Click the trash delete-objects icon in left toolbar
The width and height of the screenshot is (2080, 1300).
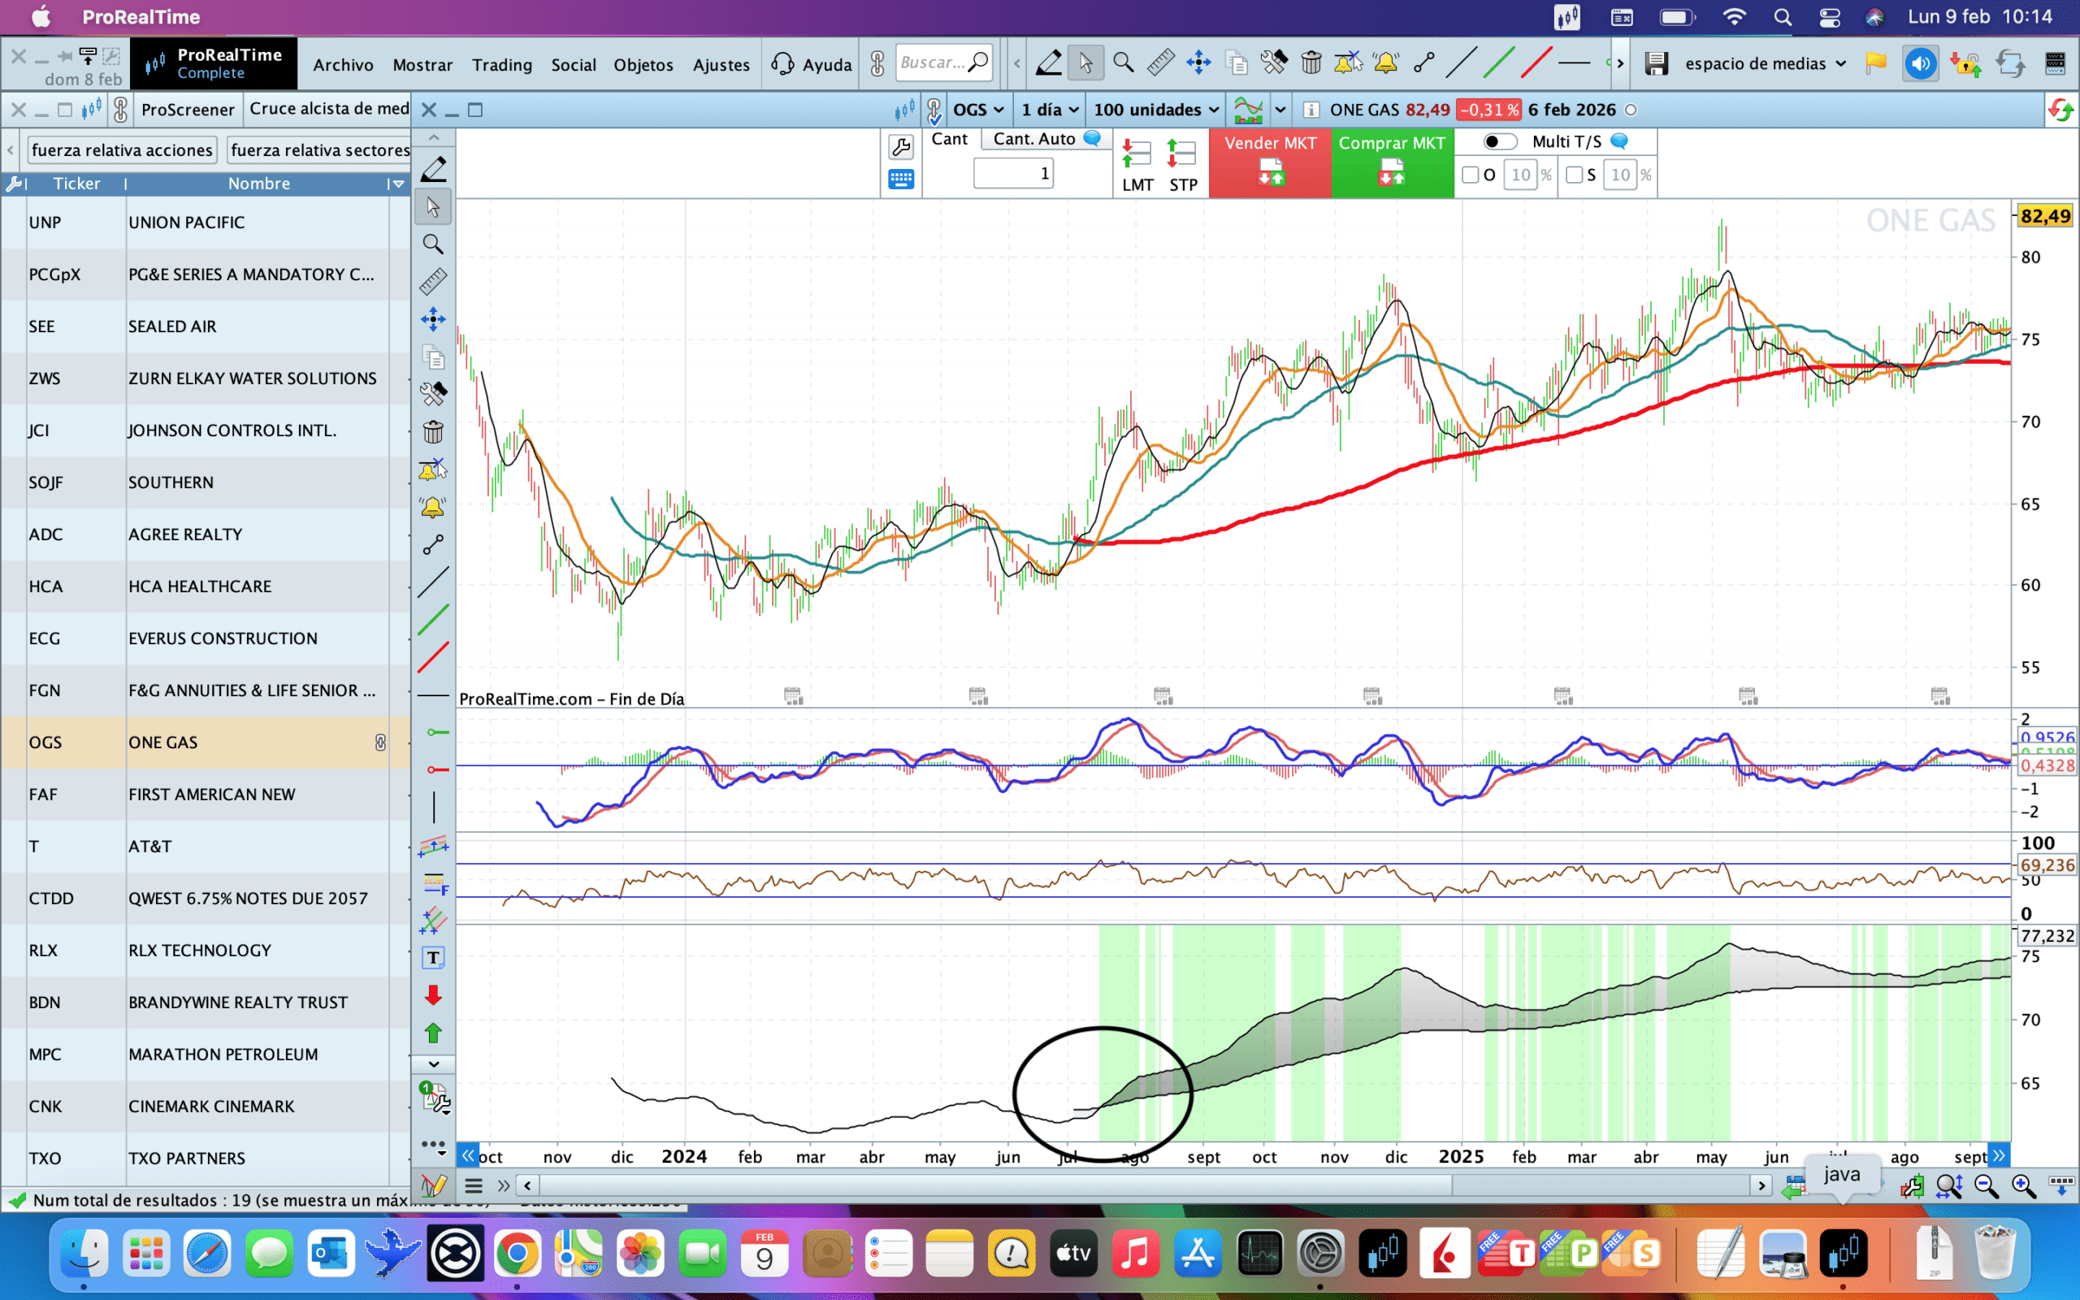tap(433, 431)
